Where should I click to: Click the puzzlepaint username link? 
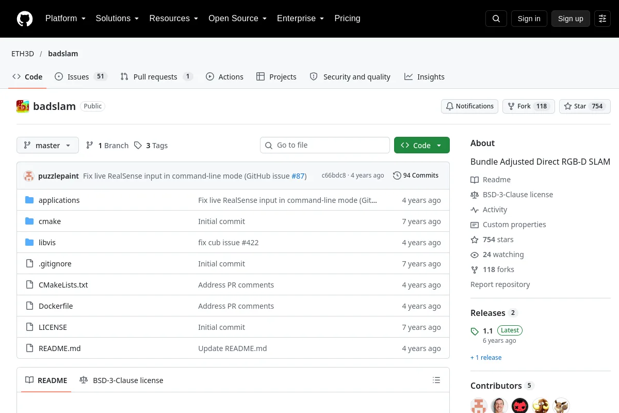pyautogui.click(x=58, y=176)
